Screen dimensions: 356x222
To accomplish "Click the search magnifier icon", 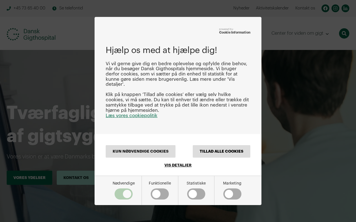I will tap(344, 33).
